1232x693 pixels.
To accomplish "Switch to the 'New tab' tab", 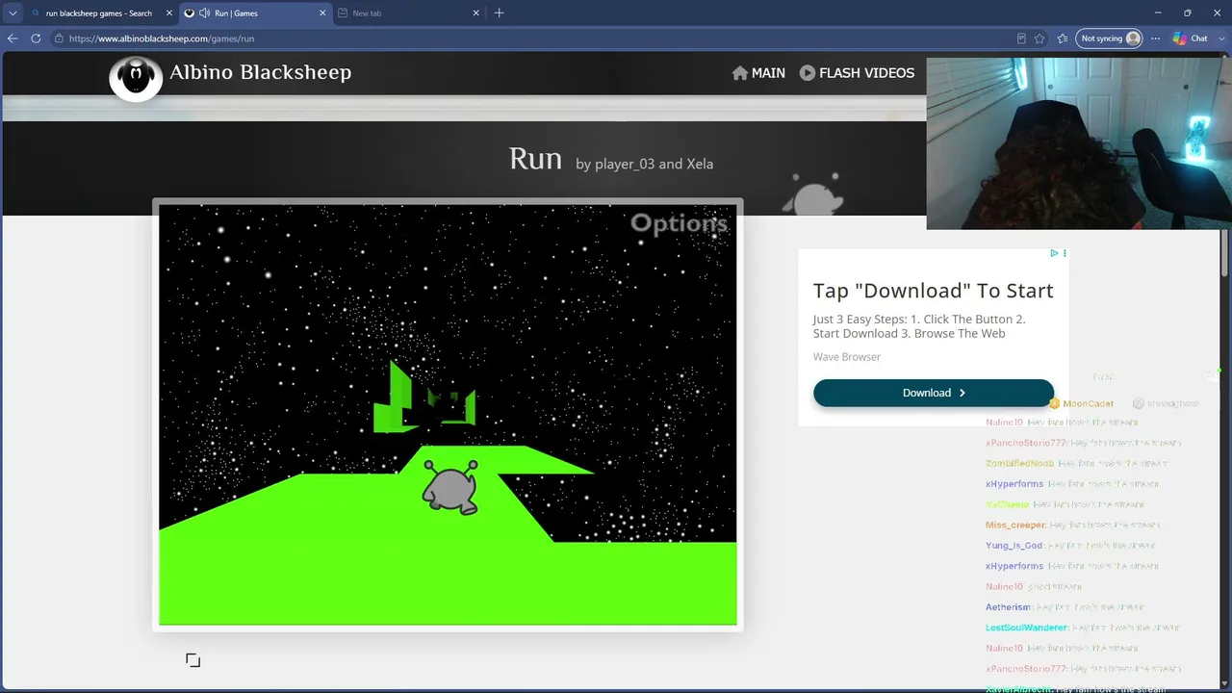I will [409, 13].
